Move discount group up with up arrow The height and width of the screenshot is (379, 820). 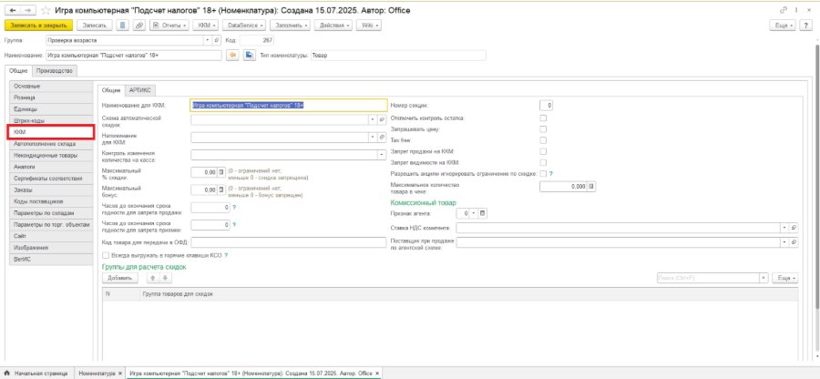point(153,278)
